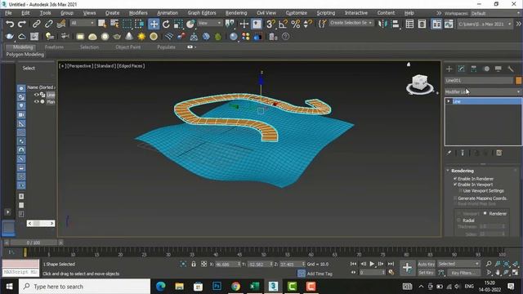This screenshot has height=294, width=523.
Task: Toggle the selection lock padlock icon
Action: tap(194, 264)
